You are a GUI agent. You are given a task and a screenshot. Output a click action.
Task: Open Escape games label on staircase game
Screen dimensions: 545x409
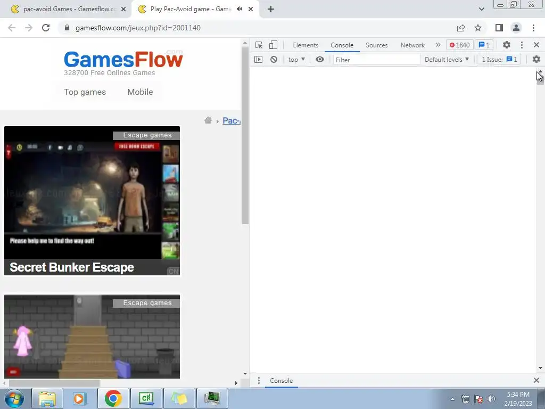(x=146, y=303)
